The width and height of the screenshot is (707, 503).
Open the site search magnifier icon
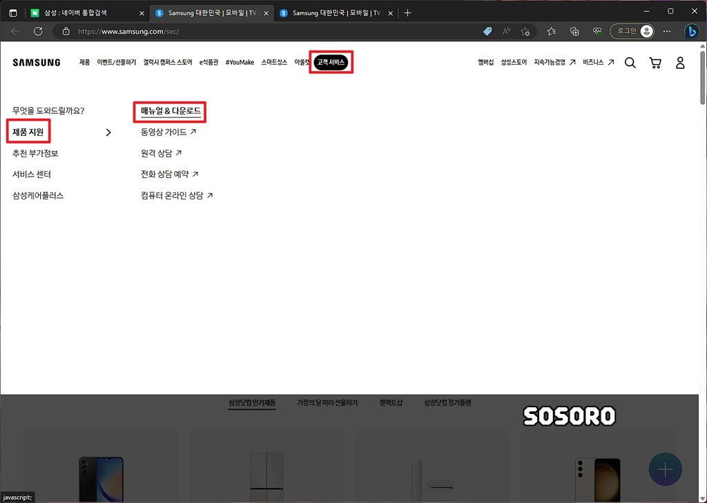coord(630,63)
